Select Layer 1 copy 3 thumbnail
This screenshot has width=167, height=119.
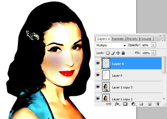pyautogui.click(x=106, y=87)
